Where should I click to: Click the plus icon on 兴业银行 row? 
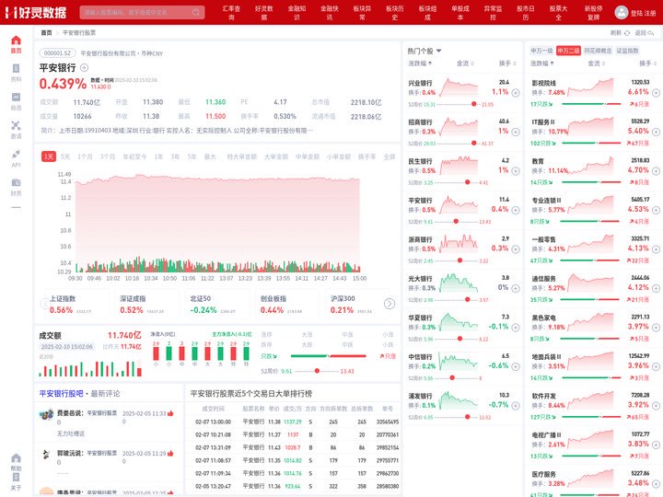pos(516,93)
